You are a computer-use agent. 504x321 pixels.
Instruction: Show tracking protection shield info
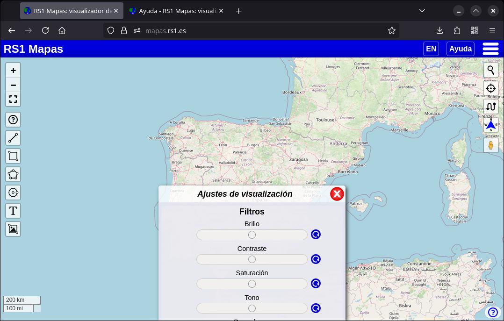110,30
